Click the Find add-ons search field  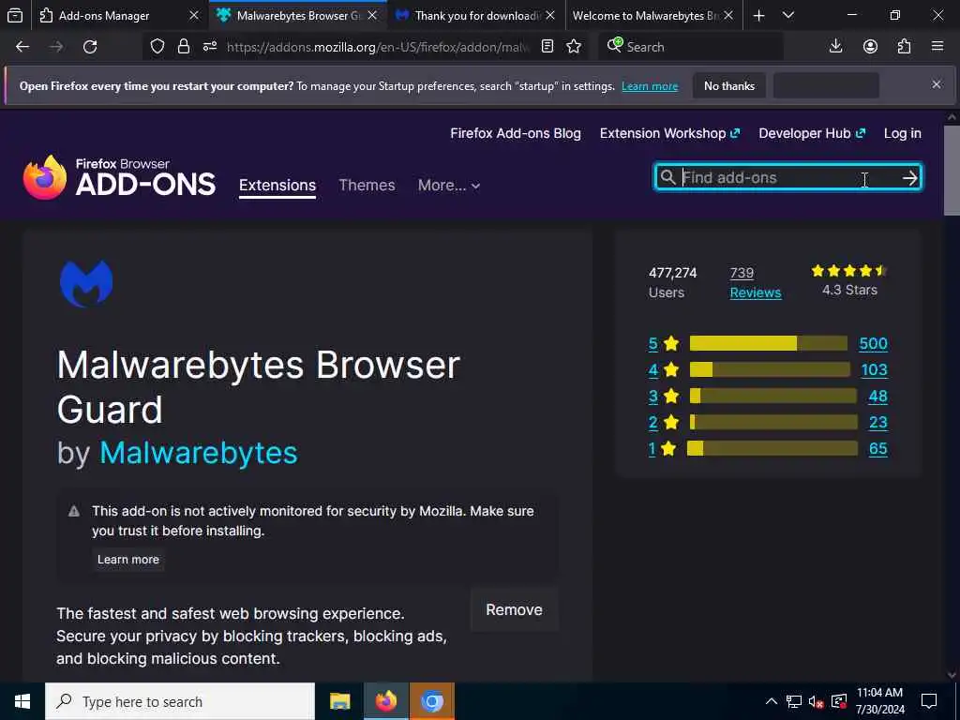point(788,177)
